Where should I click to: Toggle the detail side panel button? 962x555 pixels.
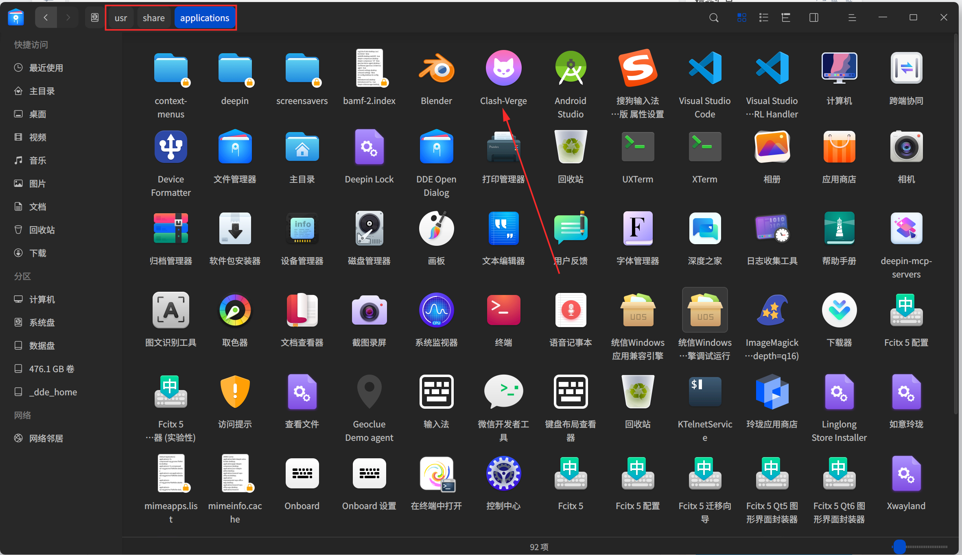click(x=813, y=17)
